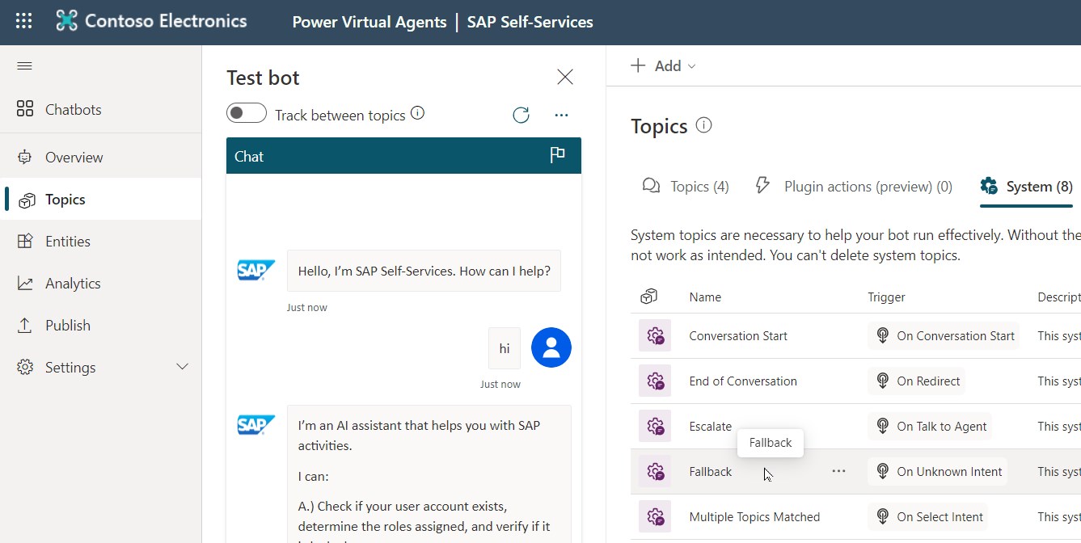The width and height of the screenshot is (1081, 543).
Task: Collapse the hamburger navigation menu
Action: click(x=24, y=66)
